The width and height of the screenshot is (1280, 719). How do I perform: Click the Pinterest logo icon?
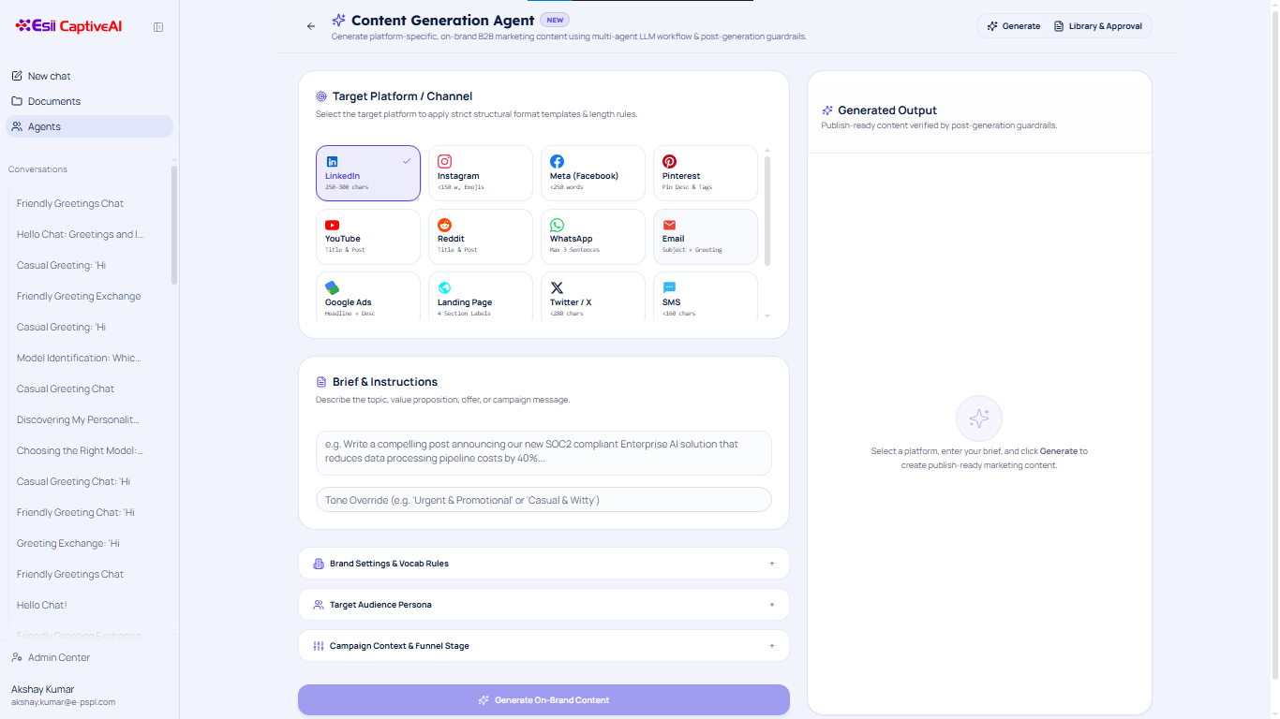click(669, 162)
